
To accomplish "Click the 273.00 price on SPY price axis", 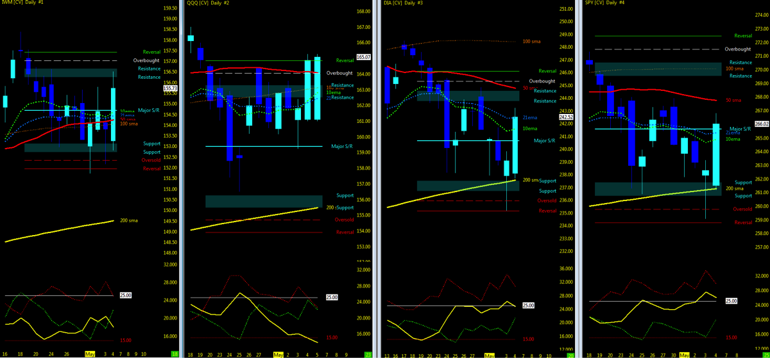I will [762, 15].
